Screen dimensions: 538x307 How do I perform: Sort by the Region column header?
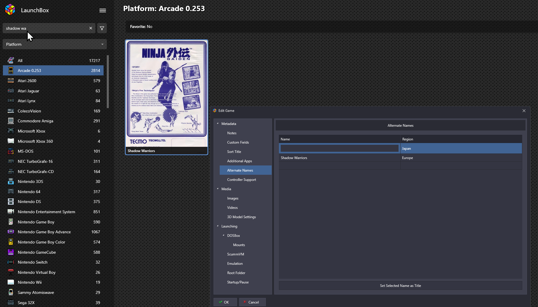pyautogui.click(x=461, y=139)
